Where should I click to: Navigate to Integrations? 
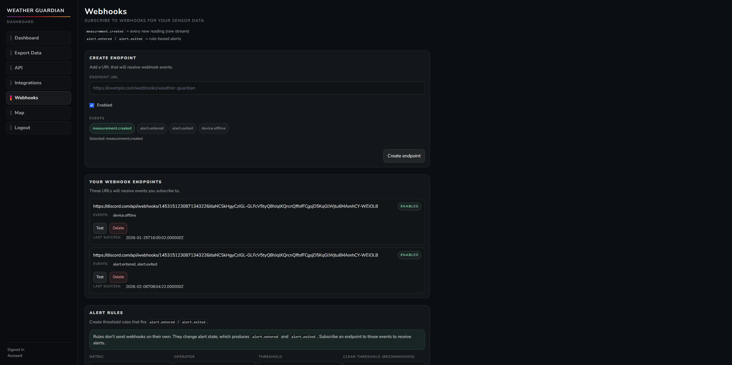[x=39, y=83]
